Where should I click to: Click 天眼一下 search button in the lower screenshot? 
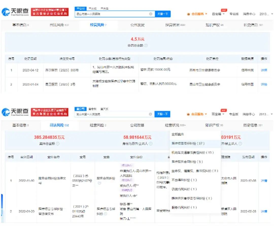[x=162, y=114]
